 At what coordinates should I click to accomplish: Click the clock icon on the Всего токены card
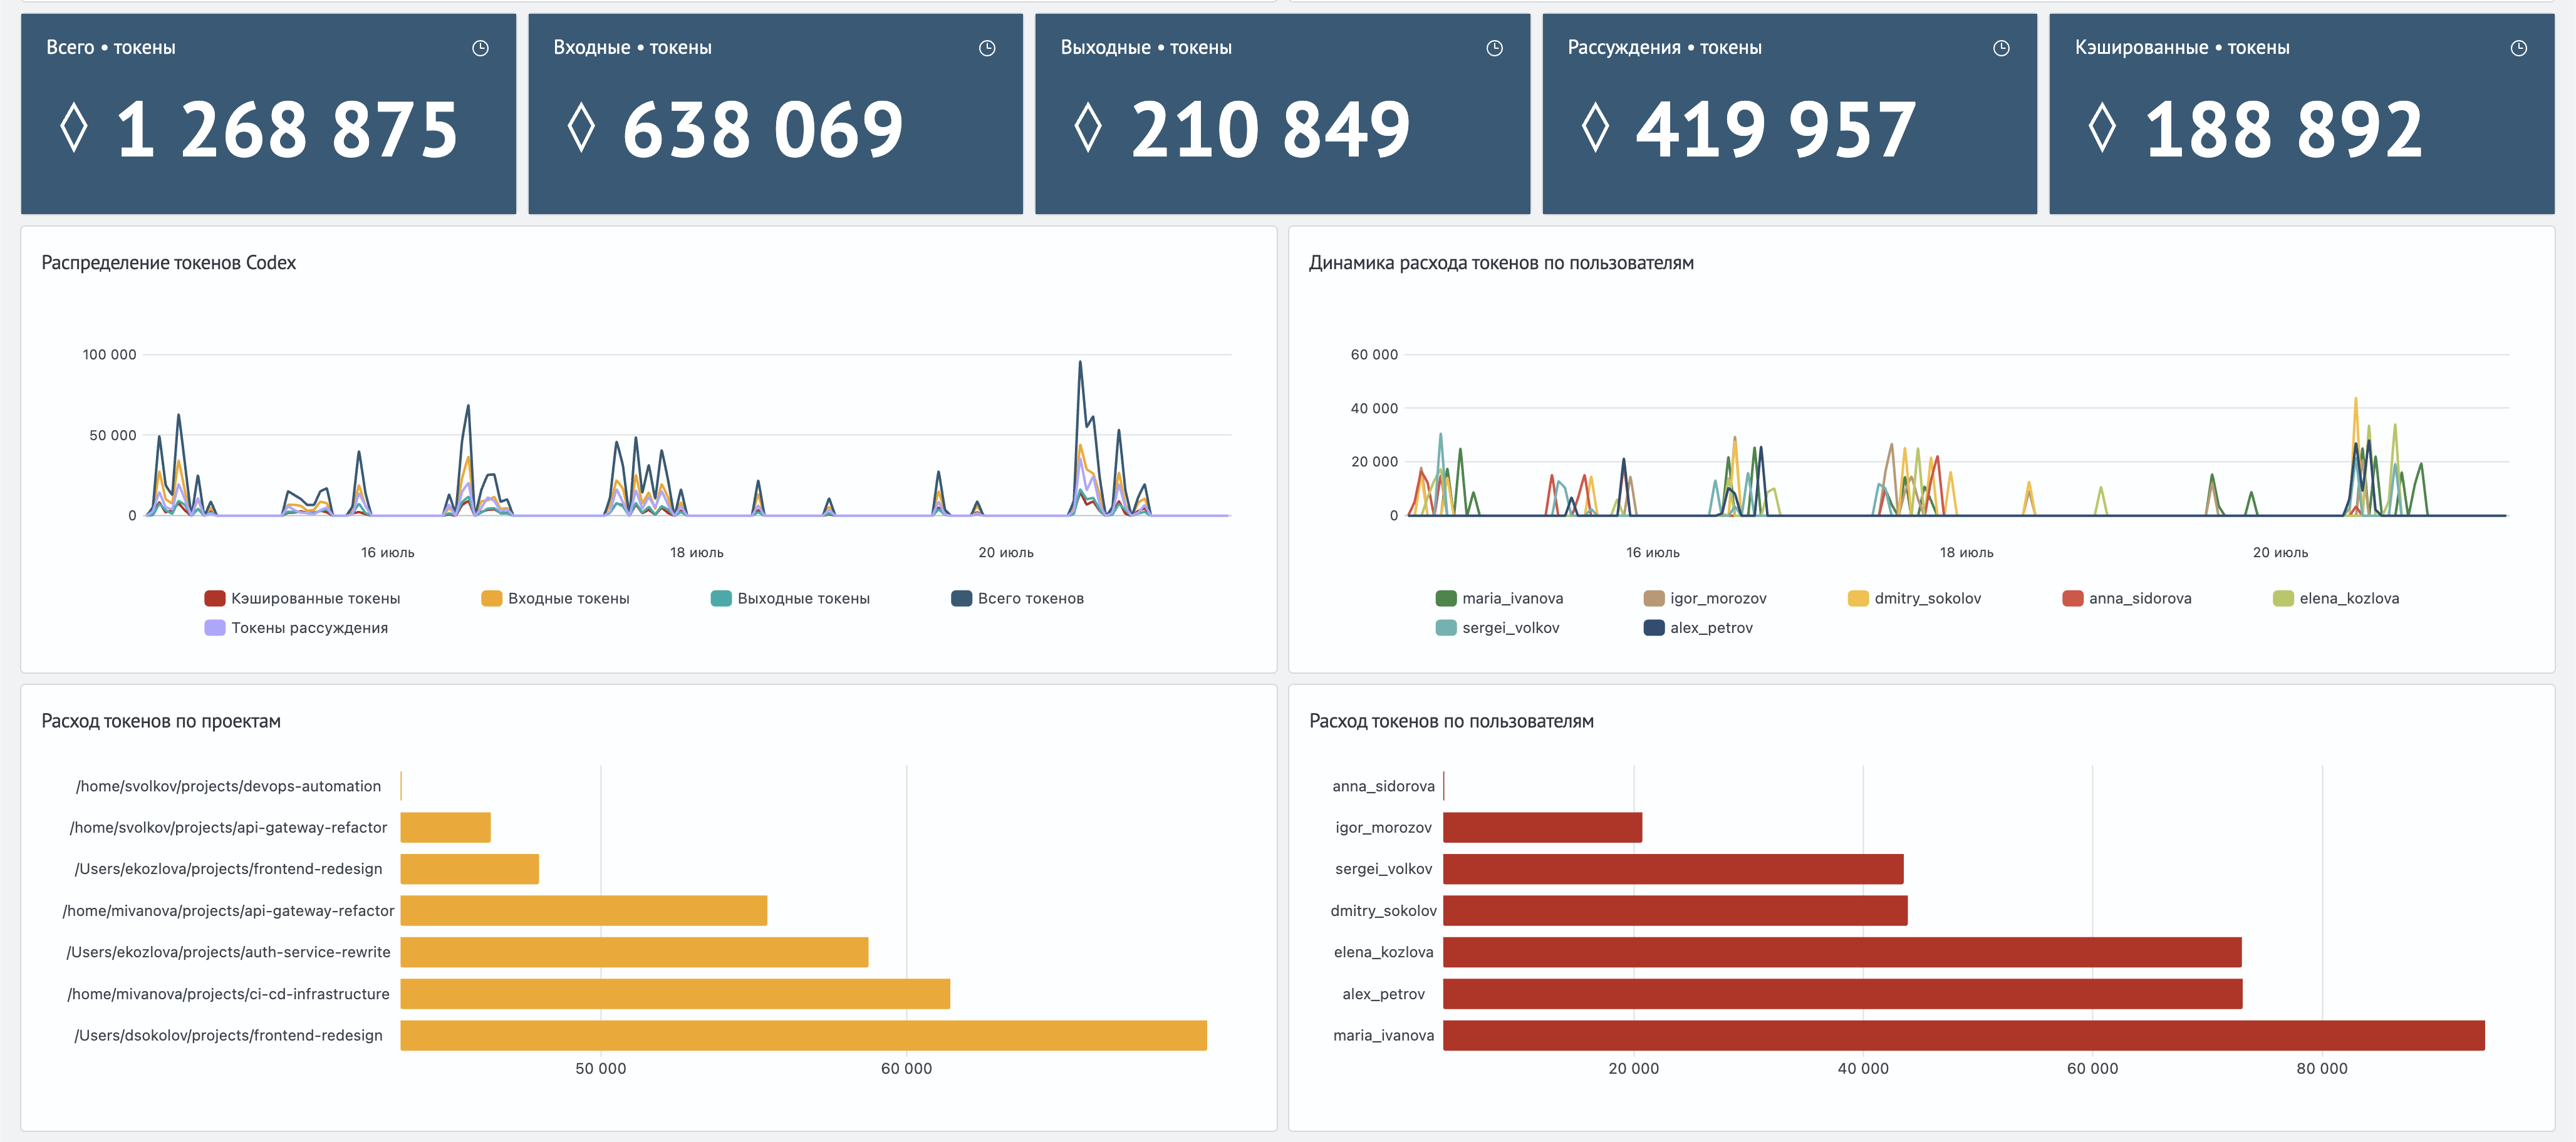click(480, 48)
